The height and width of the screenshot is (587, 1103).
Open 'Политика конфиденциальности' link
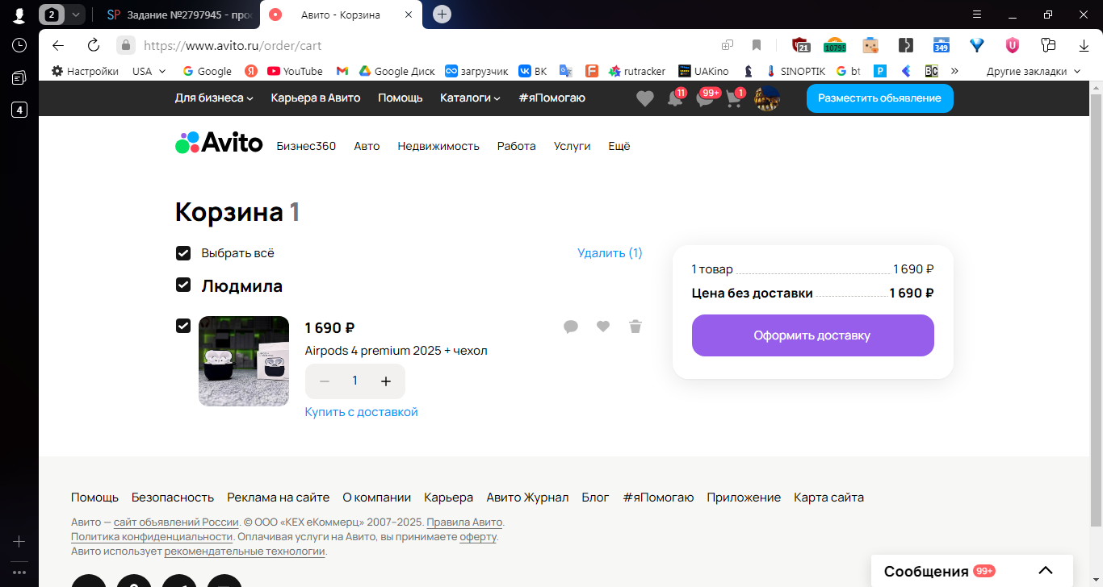(152, 536)
